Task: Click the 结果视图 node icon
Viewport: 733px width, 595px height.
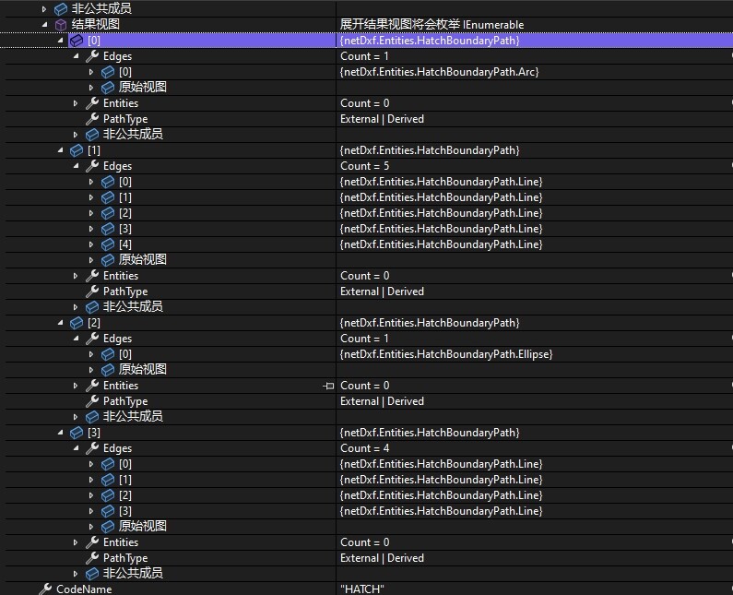Action: (61, 24)
